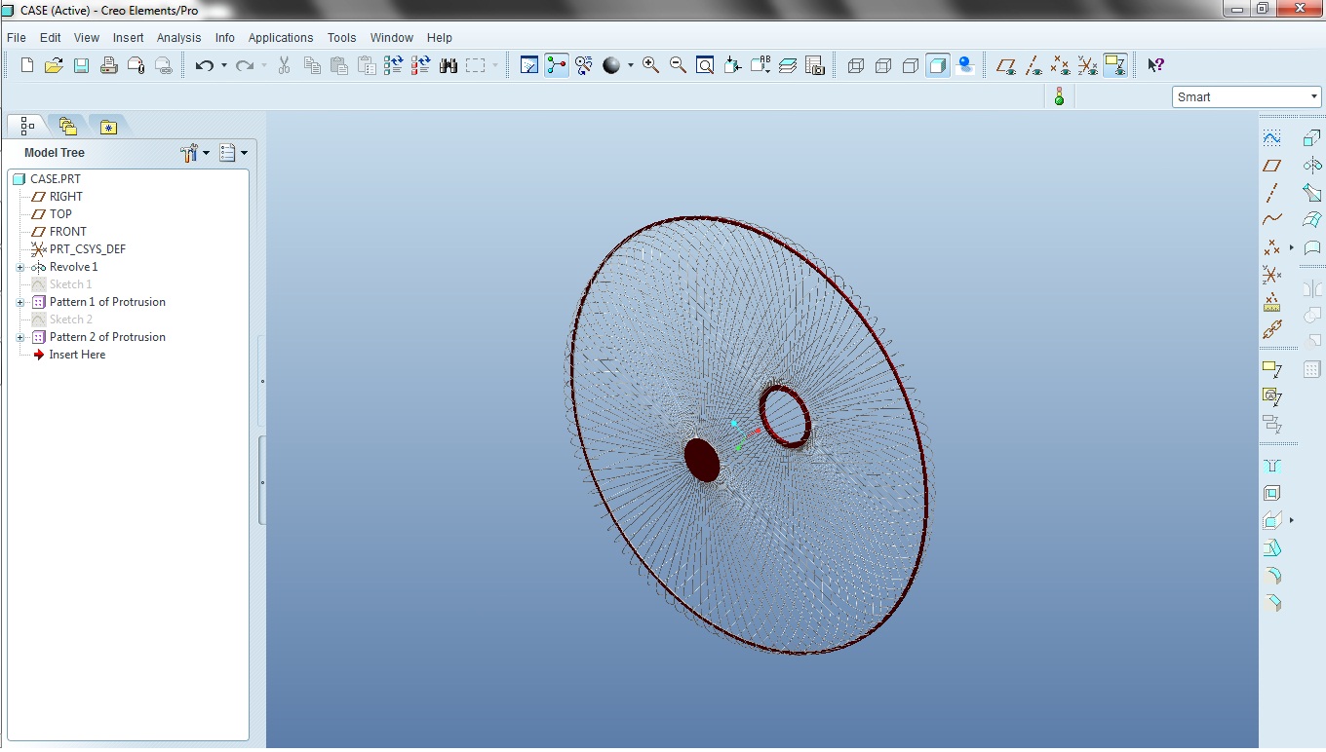Screen dimensions: 1326x752
Task: Open the appearance gallery sphere dropdown arrow
Action: coord(631,65)
